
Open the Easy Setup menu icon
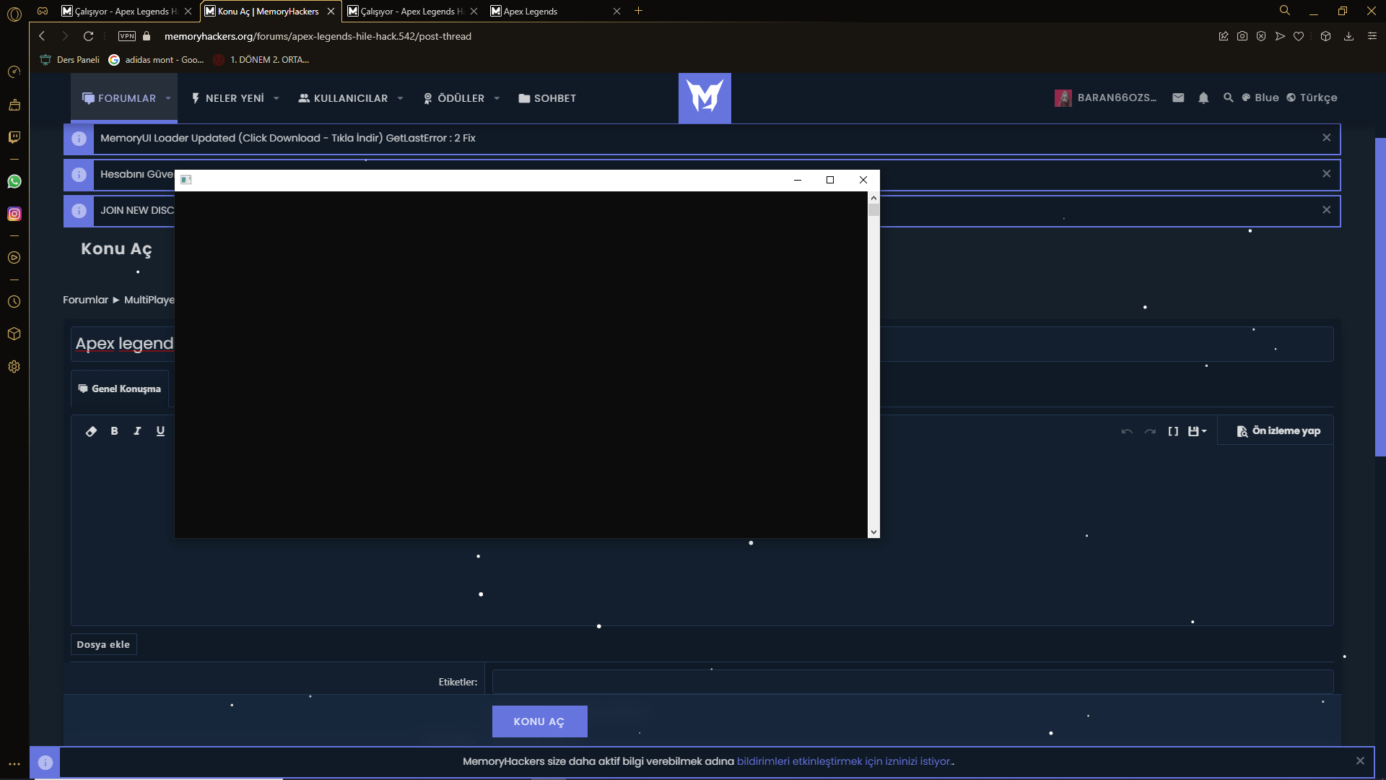pos(1372,36)
